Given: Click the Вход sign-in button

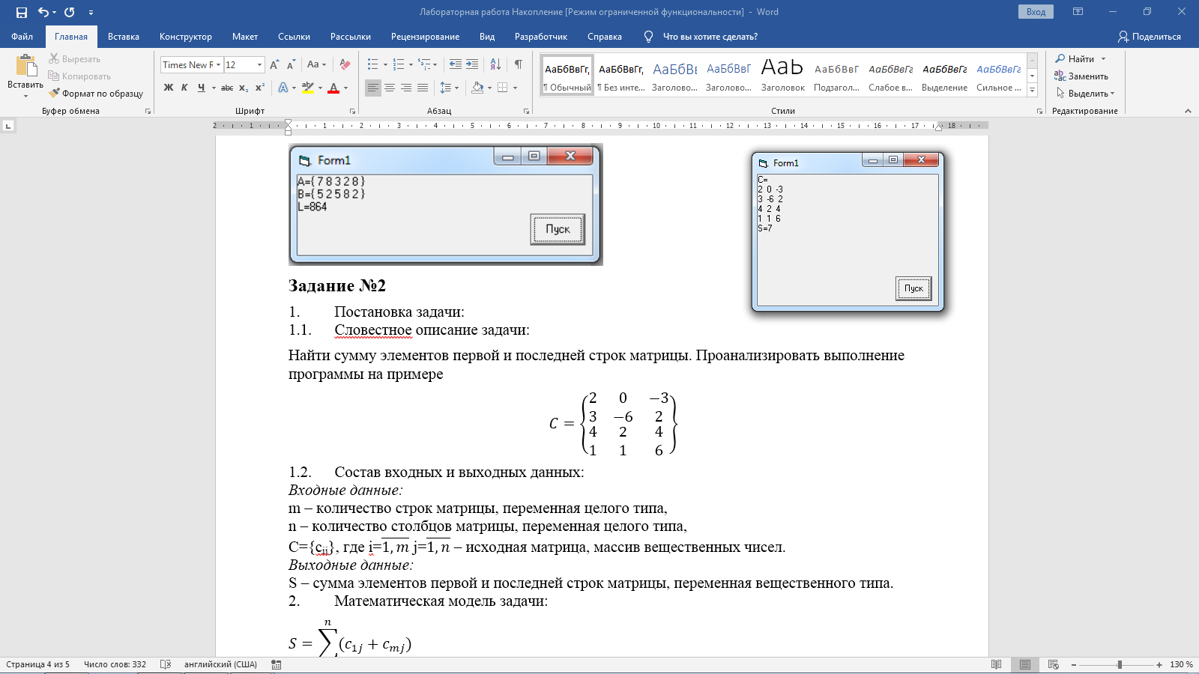Looking at the screenshot, I should pyautogui.click(x=1036, y=12).
